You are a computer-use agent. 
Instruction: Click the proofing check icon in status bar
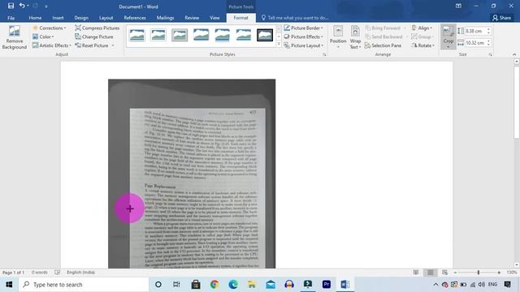point(58,273)
